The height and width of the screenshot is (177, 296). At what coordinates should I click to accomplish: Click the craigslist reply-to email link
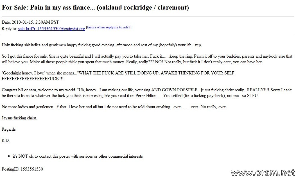(51, 29)
